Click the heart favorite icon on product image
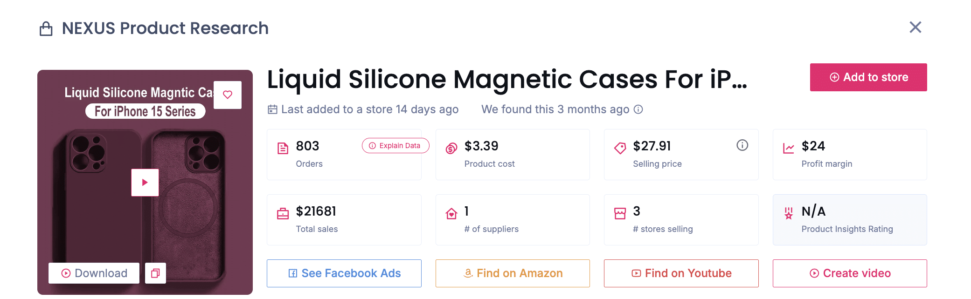 [x=228, y=95]
